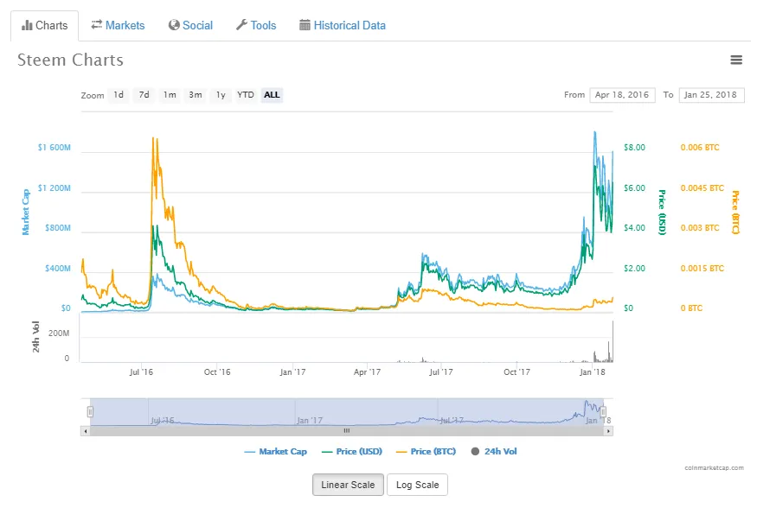Click the Jan '18 x-axis label
This screenshot has height=508, width=757.
(593, 372)
